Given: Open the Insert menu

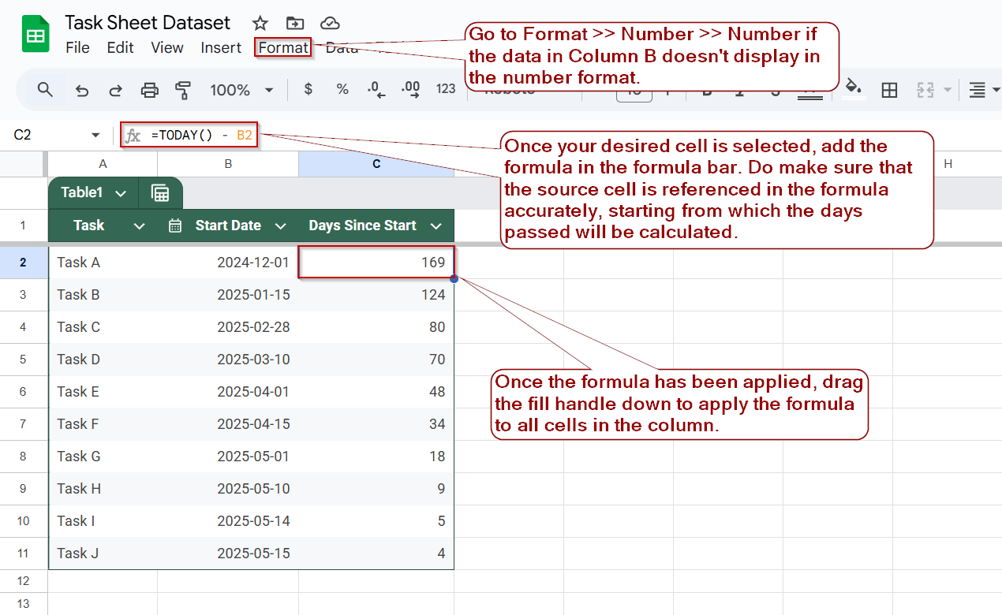Looking at the screenshot, I should (x=221, y=47).
